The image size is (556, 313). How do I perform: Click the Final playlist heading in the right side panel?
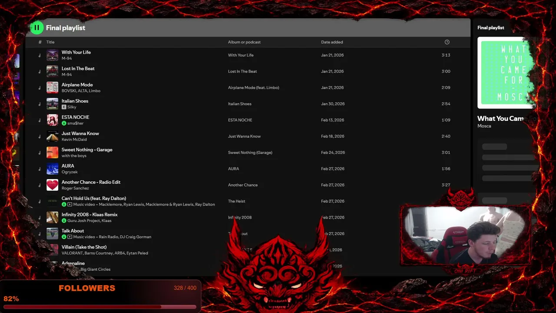click(x=491, y=28)
